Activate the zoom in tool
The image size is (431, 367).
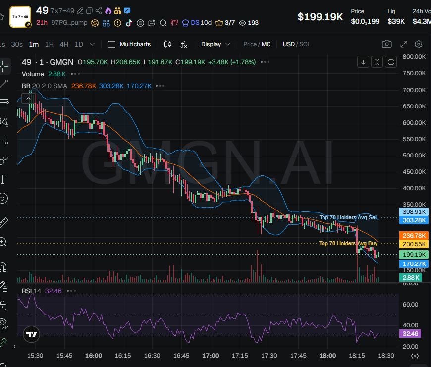[3, 242]
